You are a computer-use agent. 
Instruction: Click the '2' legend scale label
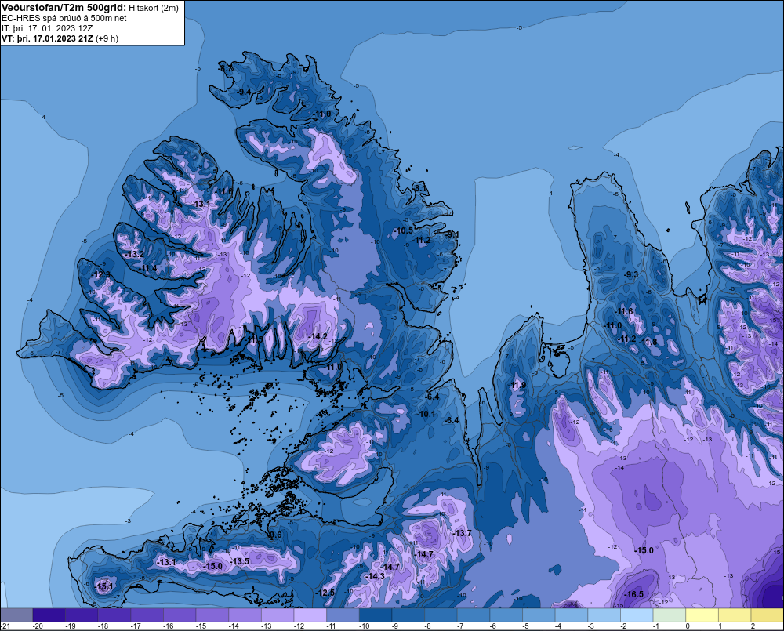(x=753, y=626)
